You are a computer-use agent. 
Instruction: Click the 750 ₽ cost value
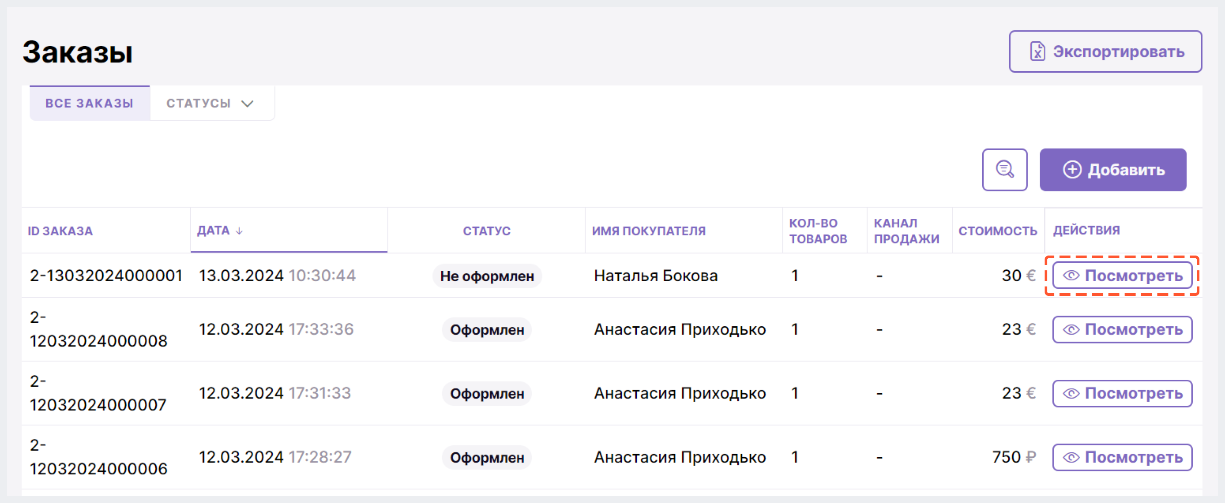[1013, 457]
